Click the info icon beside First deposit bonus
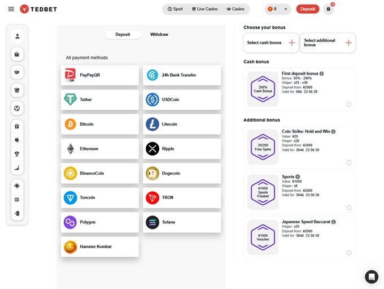The width and height of the screenshot is (384, 289). pyautogui.click(x=322, y=74)
